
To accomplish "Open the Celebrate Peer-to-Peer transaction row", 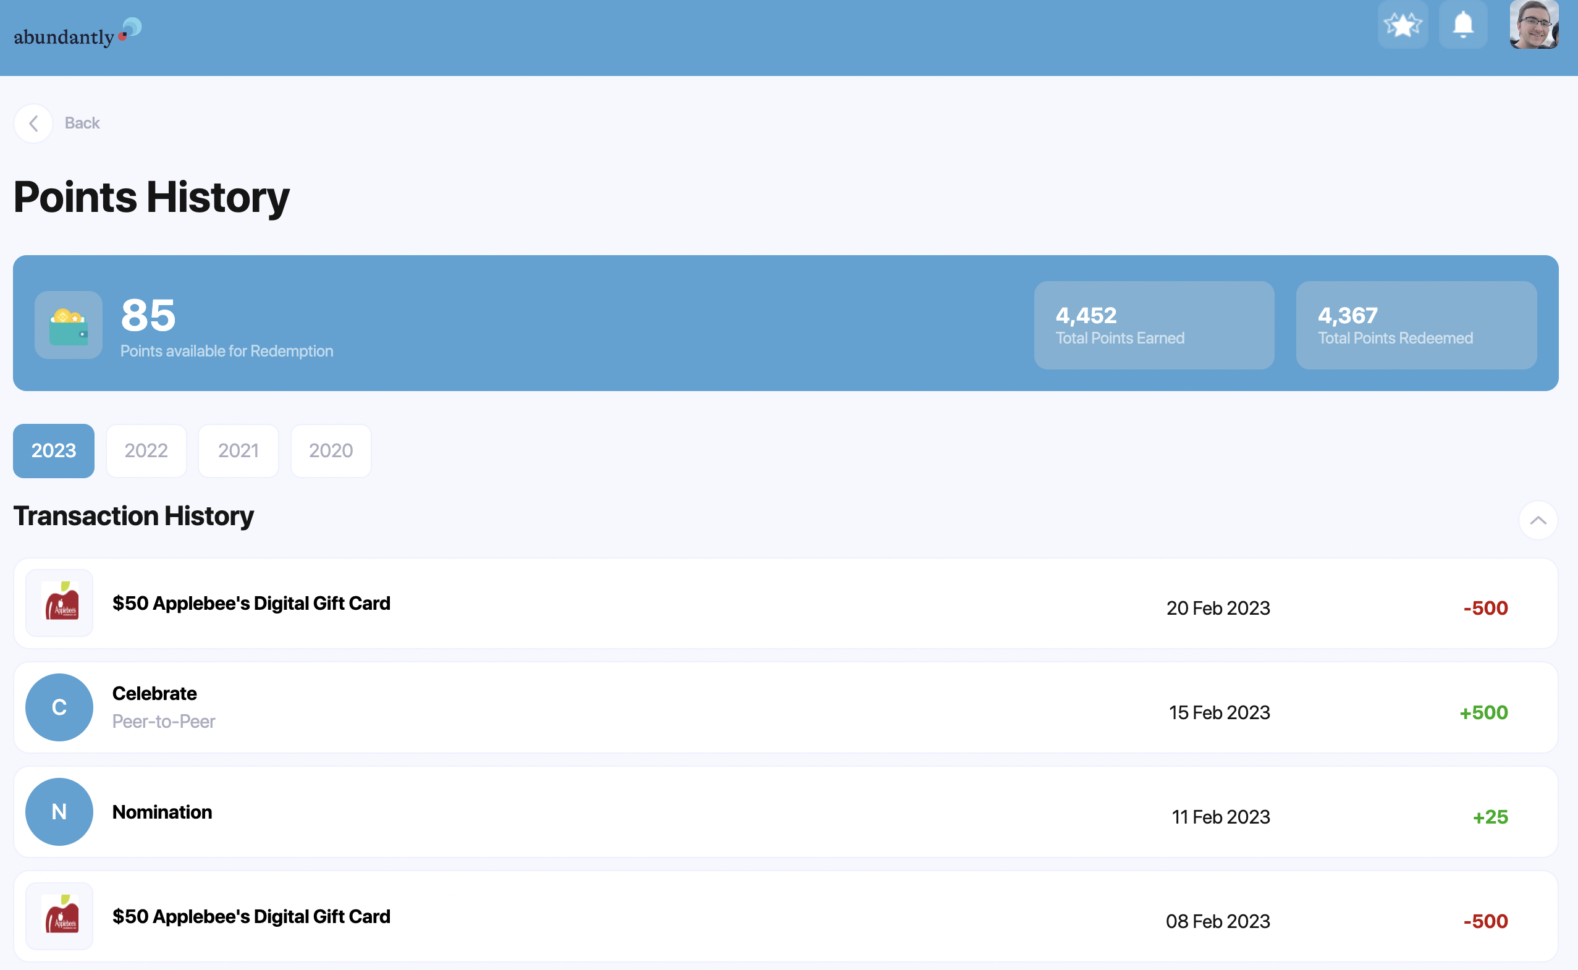I will [x=785, y=707].
